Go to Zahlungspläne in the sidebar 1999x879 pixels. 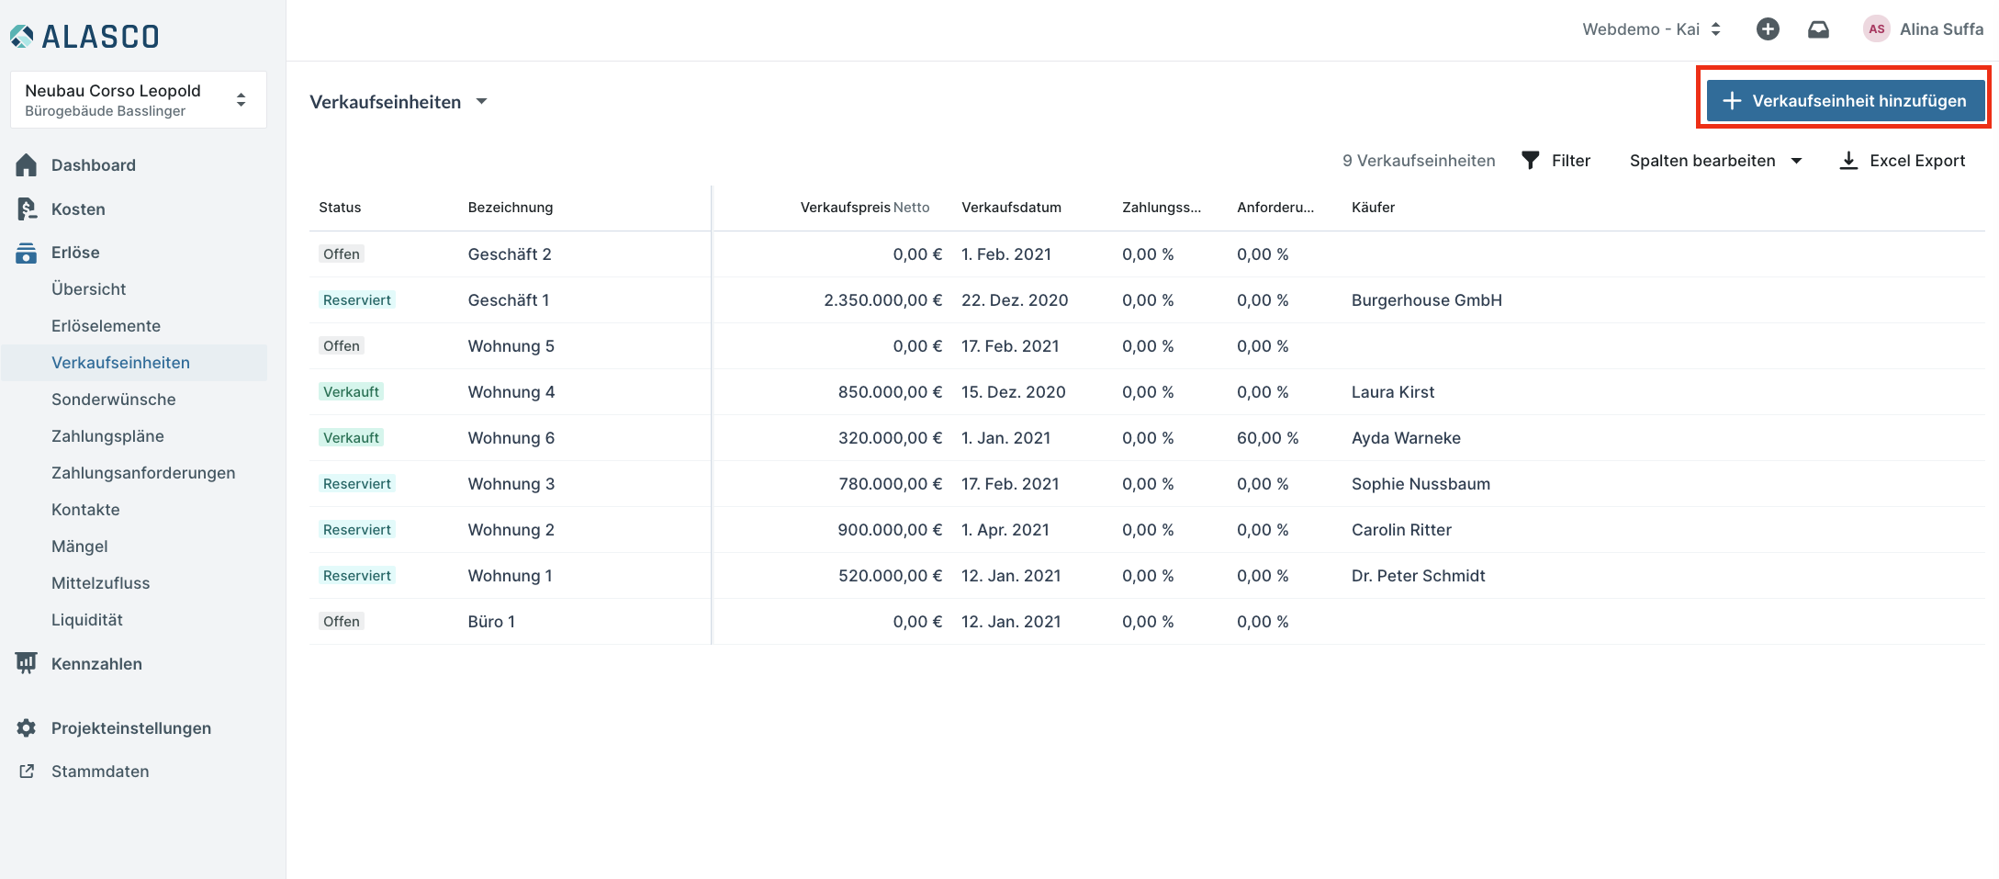pyautogui.click(x=107, y=436)
